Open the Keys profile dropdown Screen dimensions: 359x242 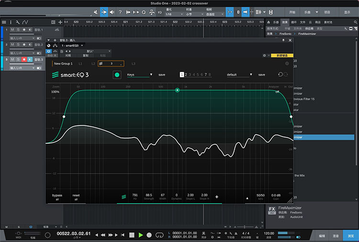pyautogui.click(x=140, y=75)
